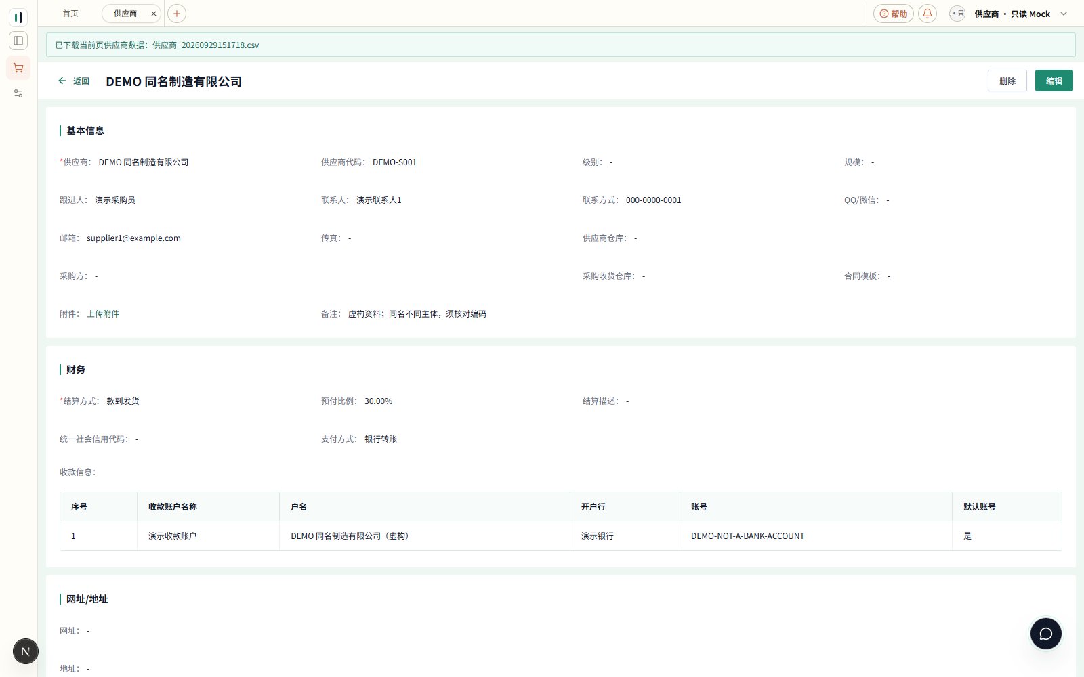Viewport: 1084px width, 677px height.
Task: Click the 银行转账 payment method value
Action: pyautogui.click(x=381, y=439)
